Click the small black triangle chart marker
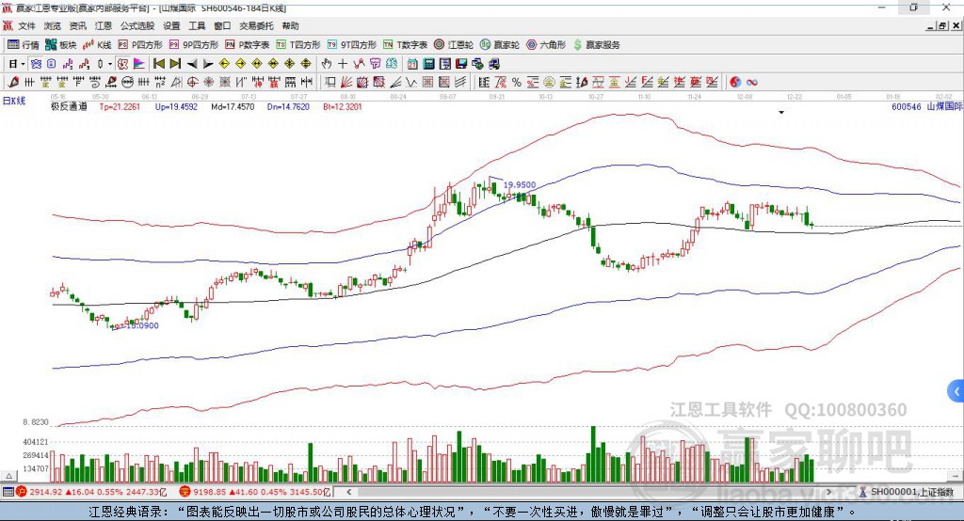This screenshot has height=521, width=964. (781, 113)
